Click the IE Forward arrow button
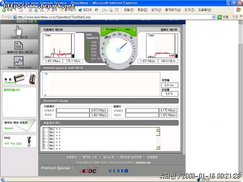This screenshot has width=243, height=182. coord(21,10)
